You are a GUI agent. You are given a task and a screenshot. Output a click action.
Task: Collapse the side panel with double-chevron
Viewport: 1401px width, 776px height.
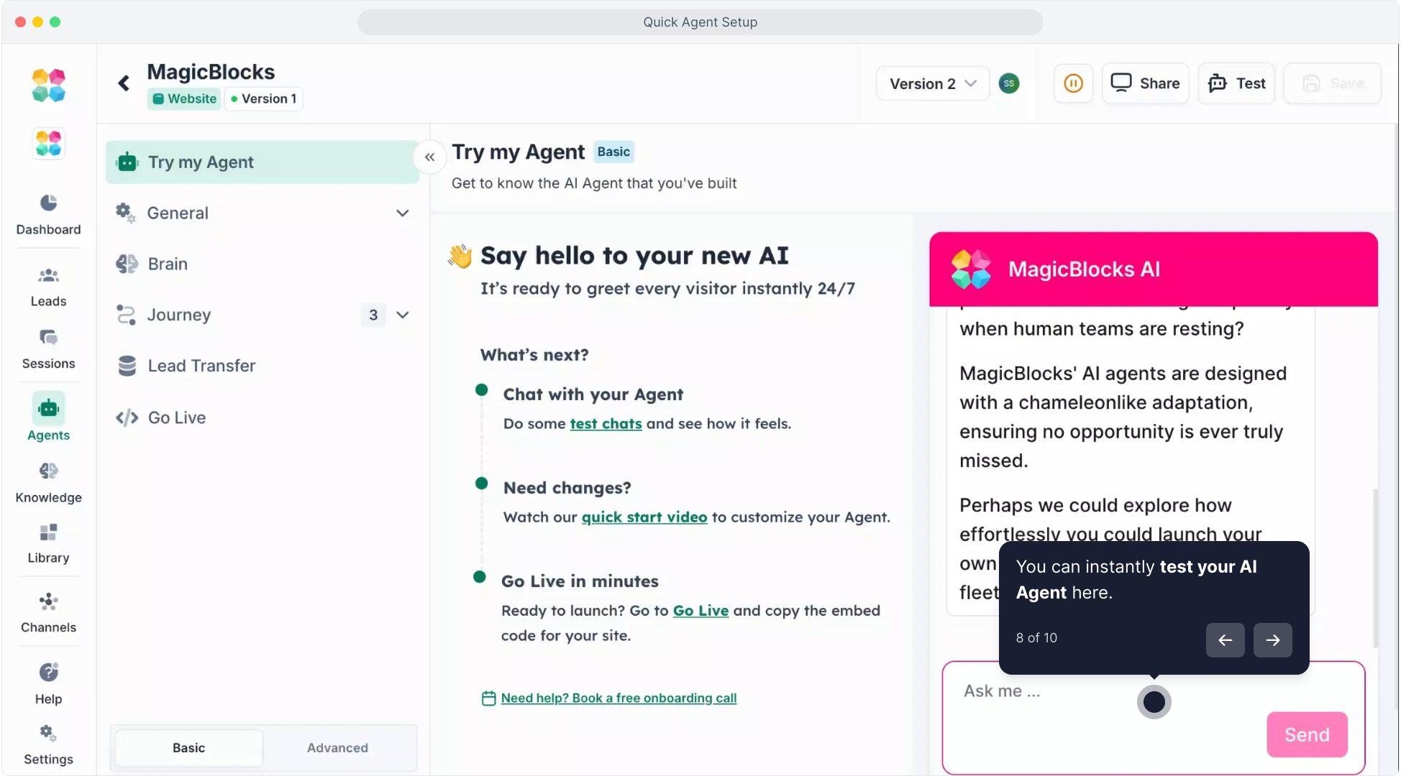coord(429,157)
